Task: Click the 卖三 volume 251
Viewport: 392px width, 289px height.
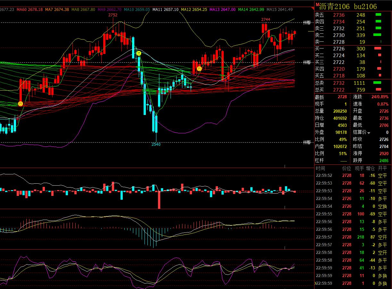Action: click(x=361, y=29)
